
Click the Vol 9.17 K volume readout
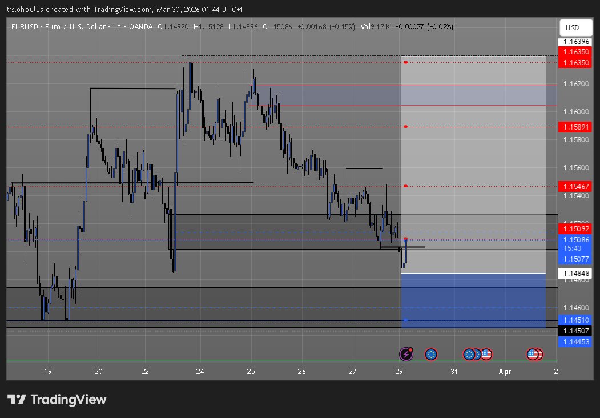click(x=375, y=26)
